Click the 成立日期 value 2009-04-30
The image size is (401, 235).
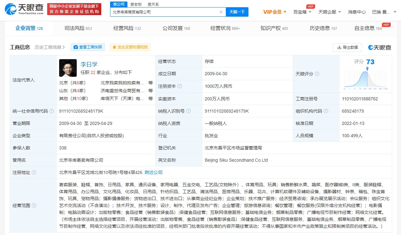coord(216,74)
